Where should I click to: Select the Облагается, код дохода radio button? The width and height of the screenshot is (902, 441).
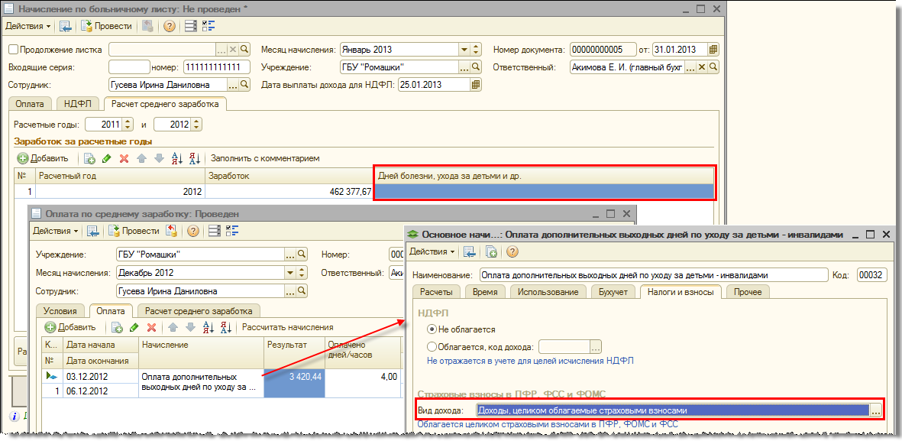click(432, 346)
